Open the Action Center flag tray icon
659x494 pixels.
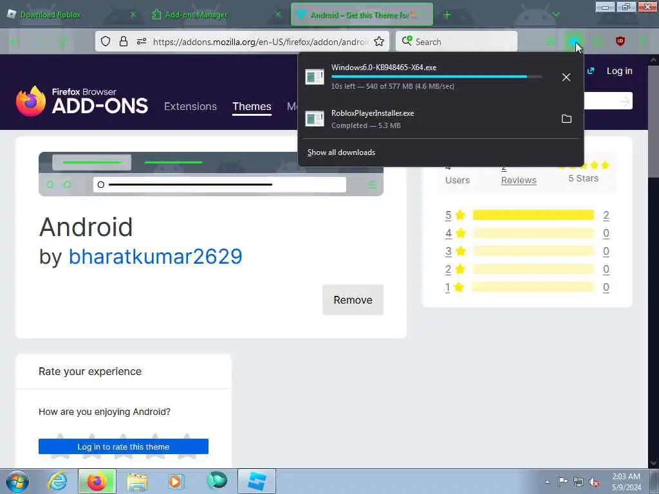point(562,481)
